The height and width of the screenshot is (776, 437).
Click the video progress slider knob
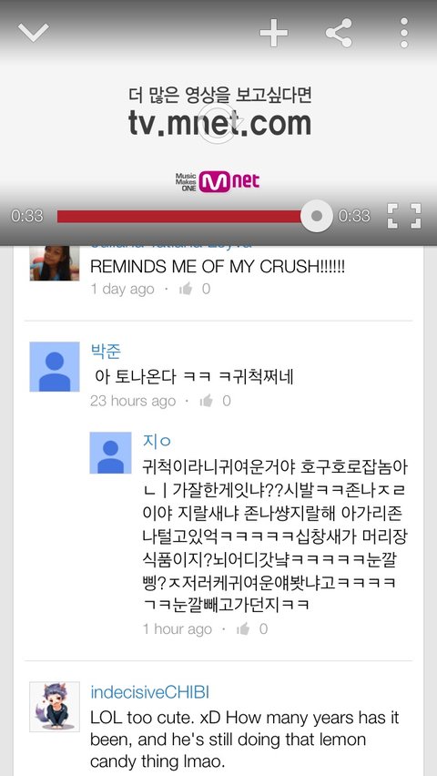317,216
